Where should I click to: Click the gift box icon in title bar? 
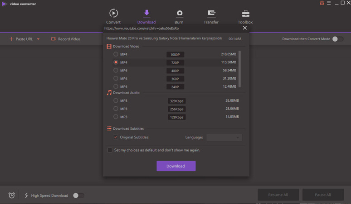[x=322, y=3]
